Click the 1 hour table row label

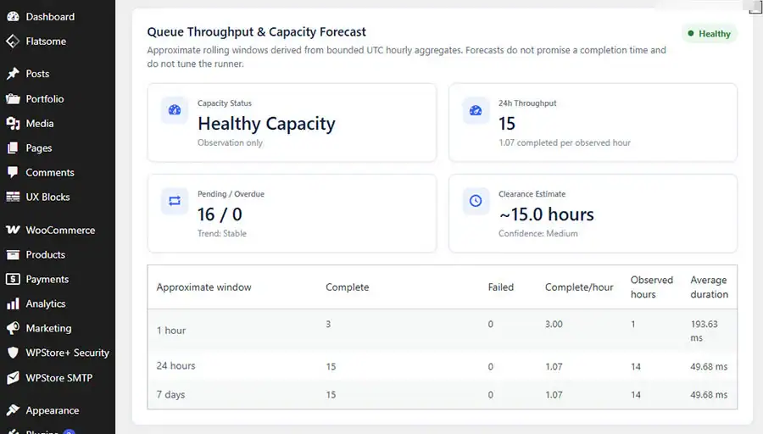tap(171, 331)
